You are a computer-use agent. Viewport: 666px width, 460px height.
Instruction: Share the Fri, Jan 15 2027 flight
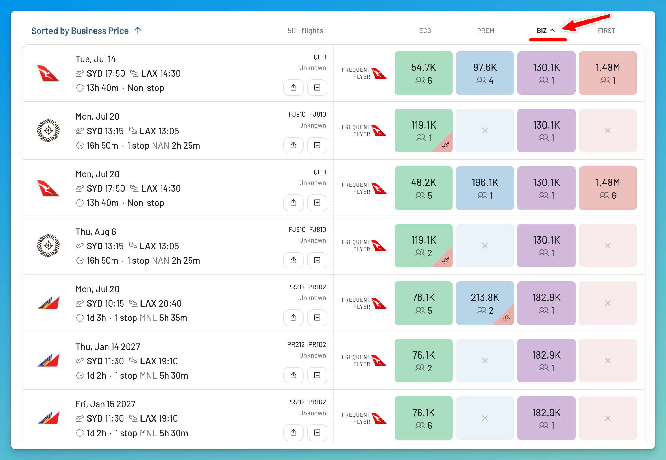[x=293, y=433]
